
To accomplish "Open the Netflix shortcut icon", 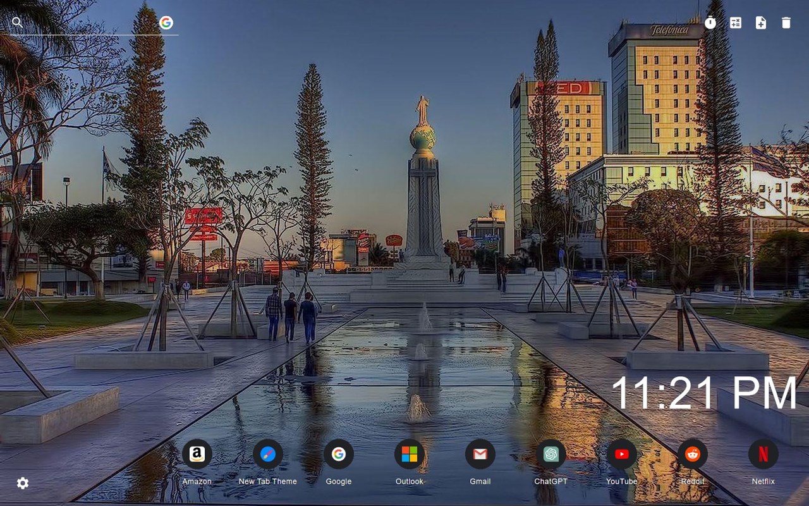I will (763, 454).
